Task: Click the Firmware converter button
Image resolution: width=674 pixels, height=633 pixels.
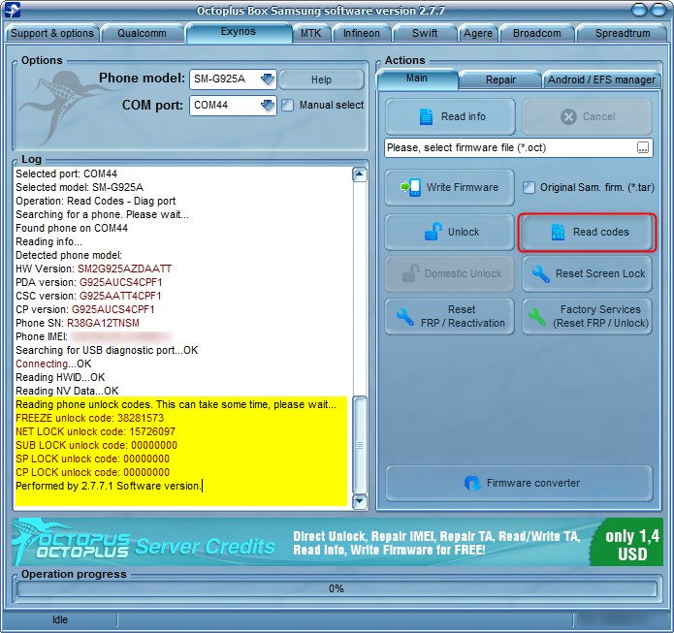Action: (519, 483)
